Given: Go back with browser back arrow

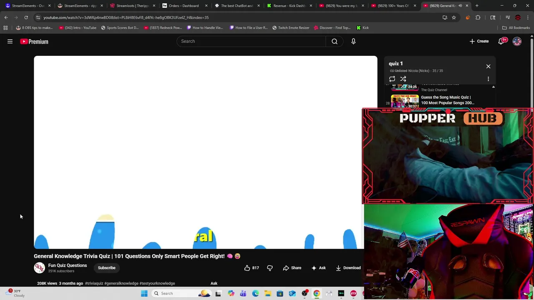Looking at the screenshot, I should (6, 17).
